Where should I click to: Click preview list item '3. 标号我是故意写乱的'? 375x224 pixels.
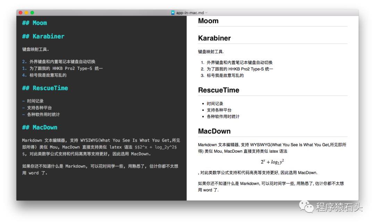[222, 75]
